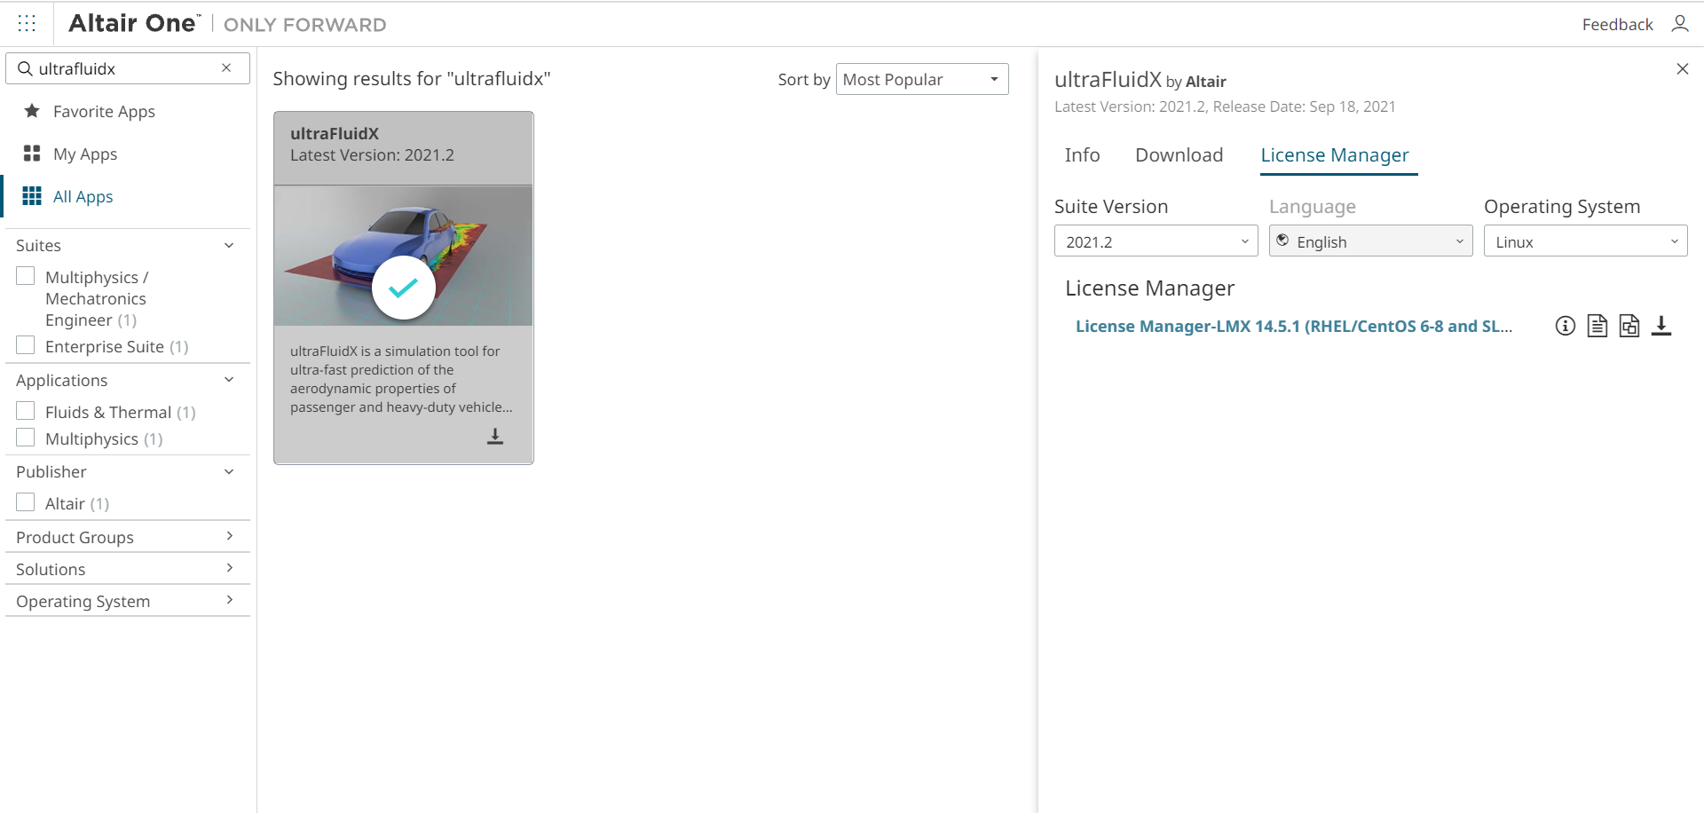The image size is (1704, 813).
Task: Open the app launcher grid icon
Action: coord(27,24)
